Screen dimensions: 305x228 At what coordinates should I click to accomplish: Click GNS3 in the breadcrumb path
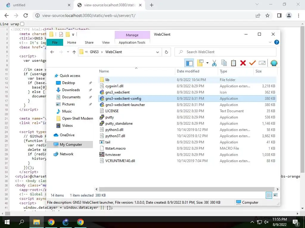[94, 52]
